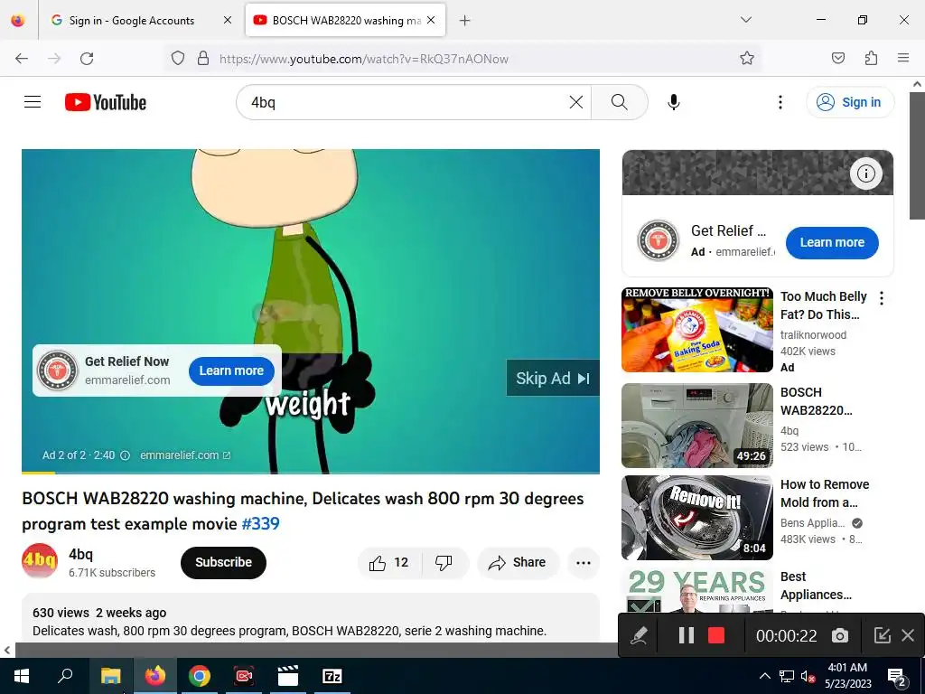Open the Get Relief Now advertiser logo

click(x=57, y=370)
